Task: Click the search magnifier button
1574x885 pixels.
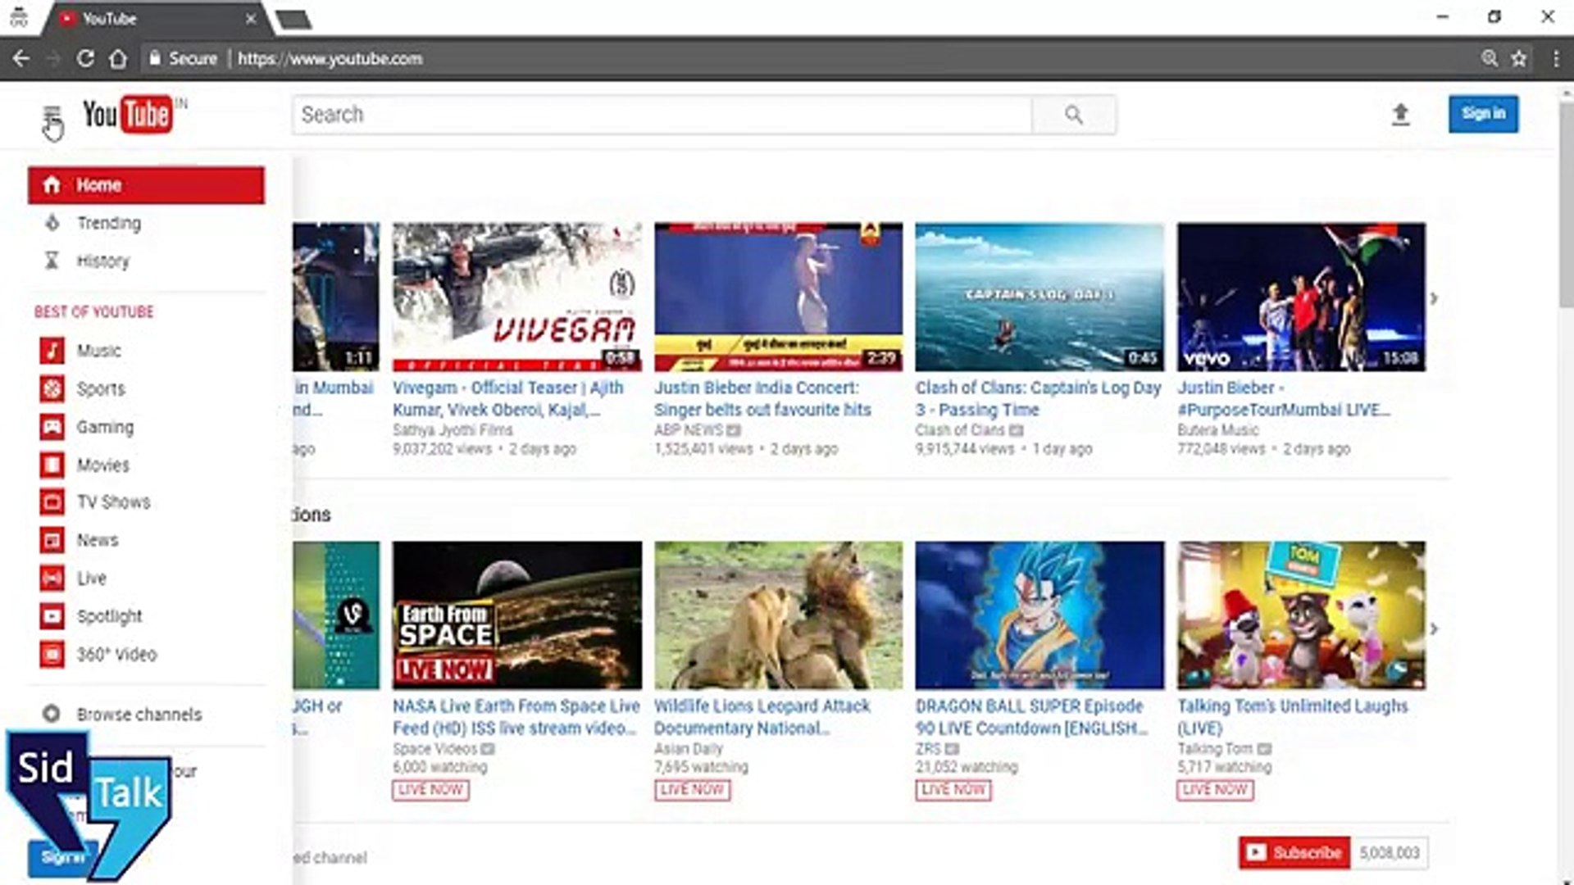Action: 1073,115
